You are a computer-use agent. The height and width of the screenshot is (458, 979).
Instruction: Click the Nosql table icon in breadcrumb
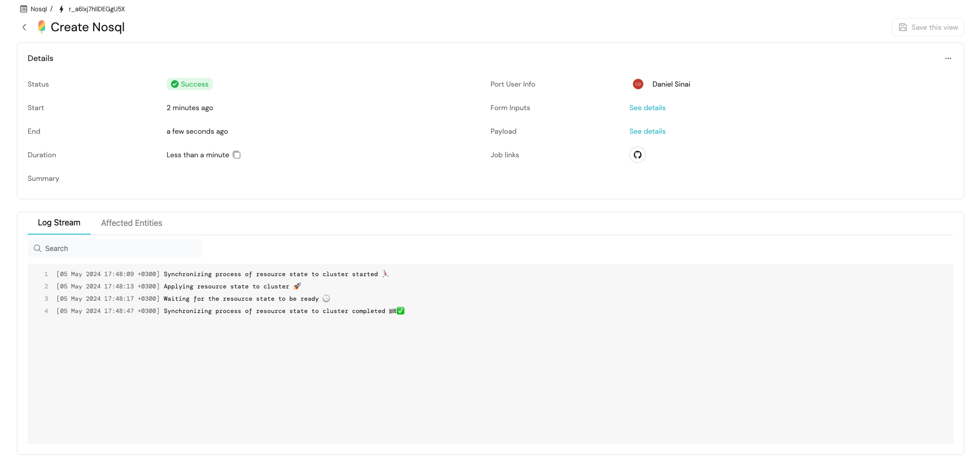tap(24, 9)
